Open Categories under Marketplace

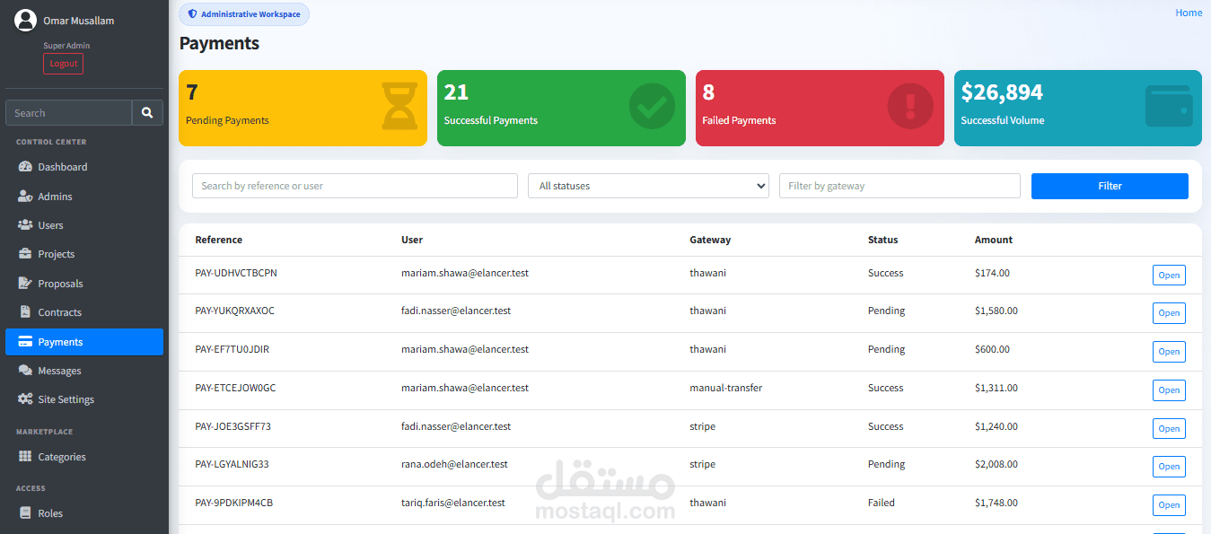pos(84,457)
